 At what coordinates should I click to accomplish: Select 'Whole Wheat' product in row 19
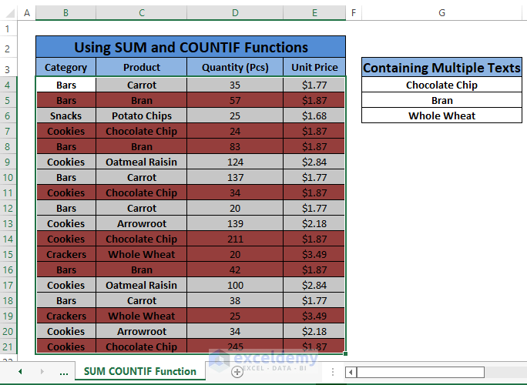142,316
